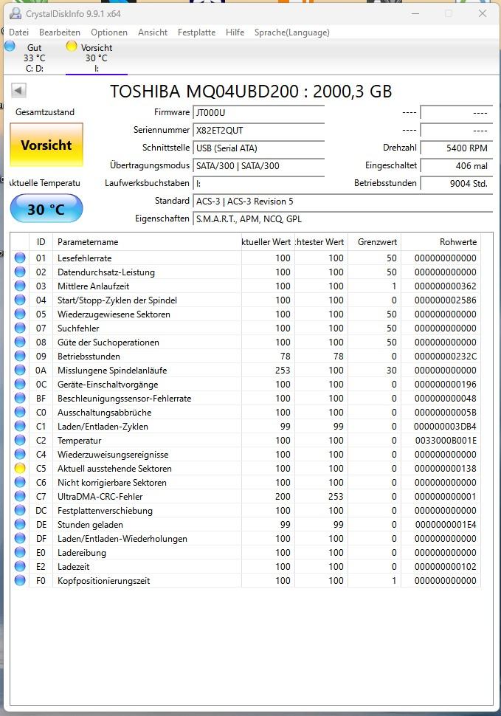Click the Parametername column header

point(147,242)
